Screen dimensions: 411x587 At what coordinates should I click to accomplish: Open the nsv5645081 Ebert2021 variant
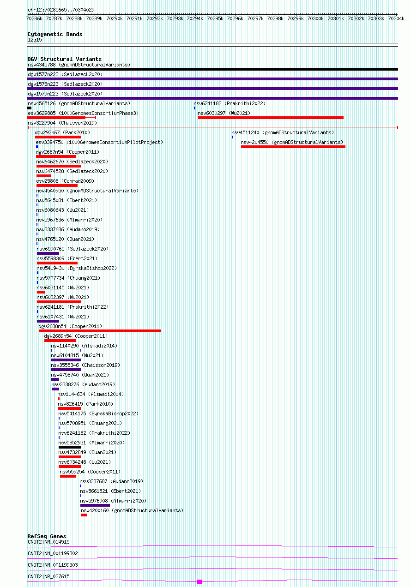click(67, 200)
